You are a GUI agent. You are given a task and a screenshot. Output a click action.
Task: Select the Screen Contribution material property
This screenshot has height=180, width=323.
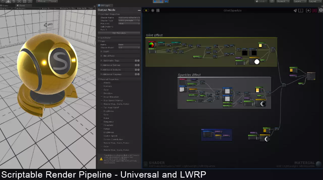tap(113, 139)
